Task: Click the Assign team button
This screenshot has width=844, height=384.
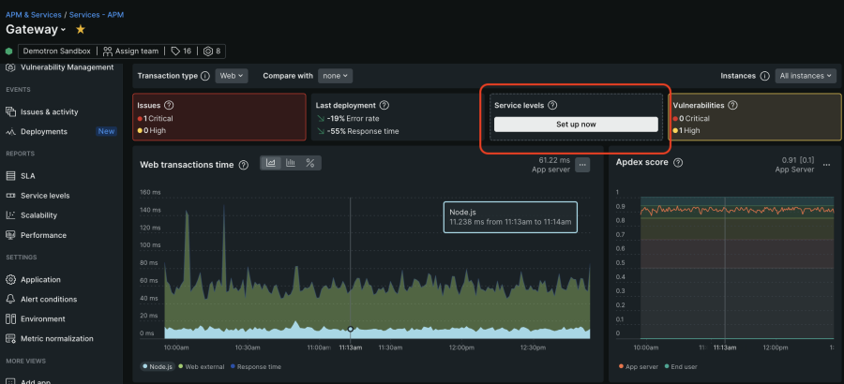Action: tap(129, 52)
